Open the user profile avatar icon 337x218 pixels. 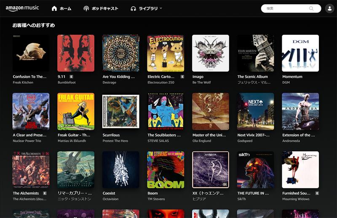tap(329, 8)
